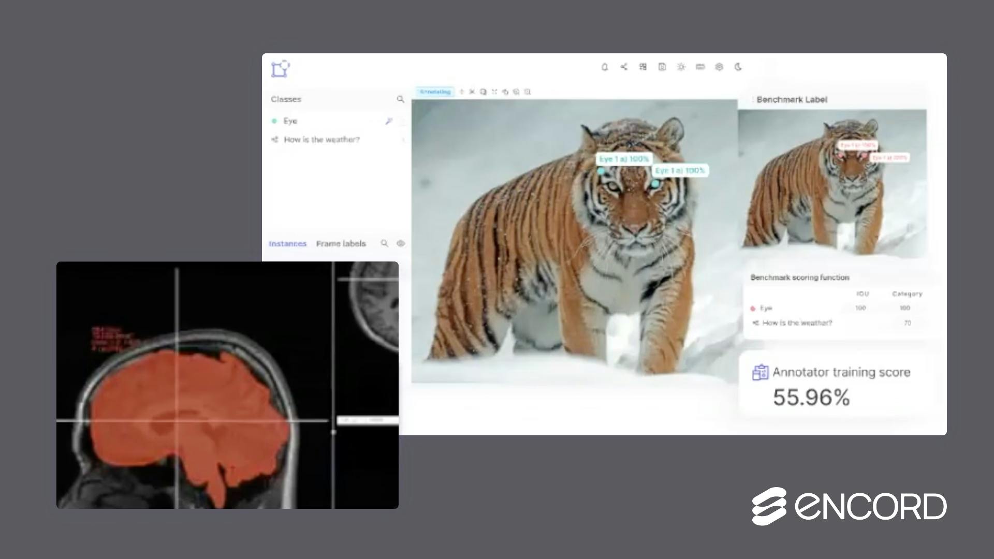Toggle the green Eye class indicator

point(275,121)
